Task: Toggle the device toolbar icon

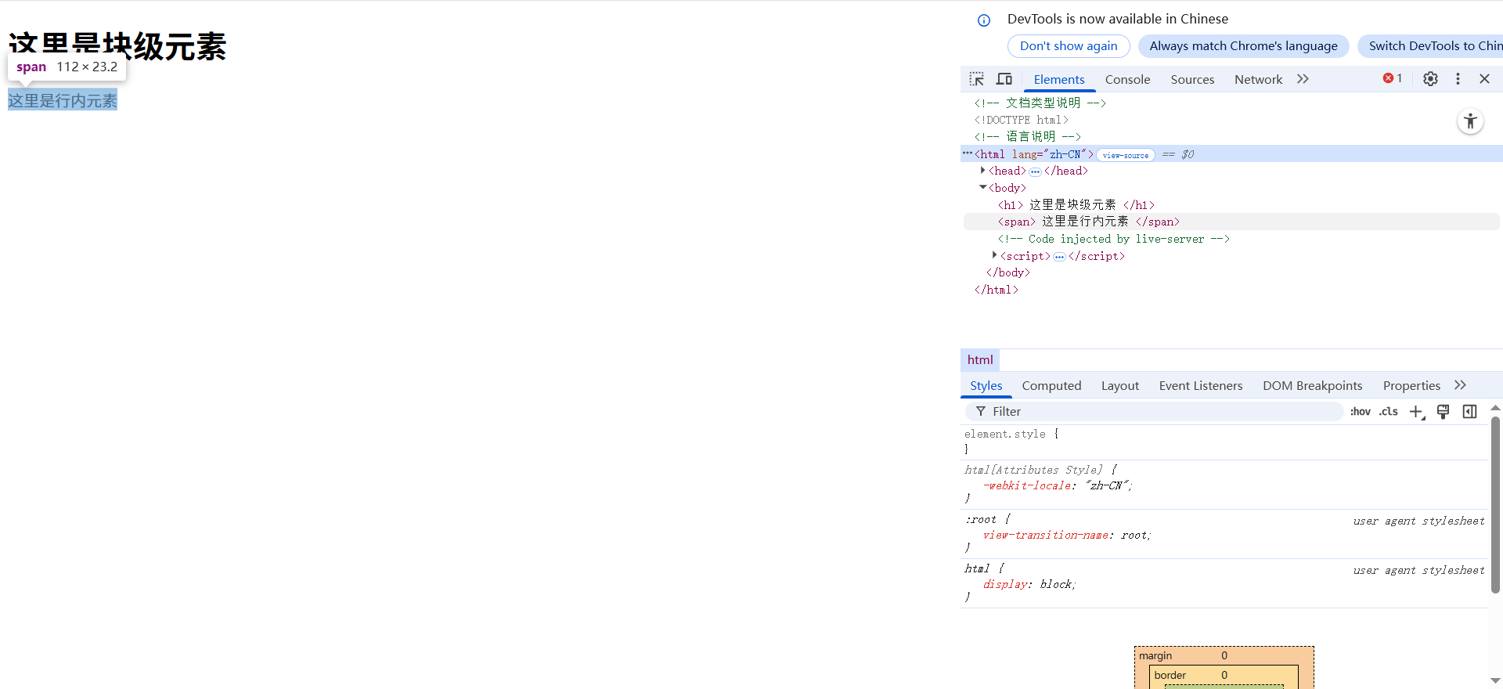Action: 1004,79
